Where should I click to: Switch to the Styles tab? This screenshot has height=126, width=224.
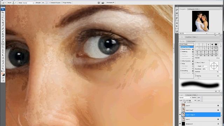195,37
